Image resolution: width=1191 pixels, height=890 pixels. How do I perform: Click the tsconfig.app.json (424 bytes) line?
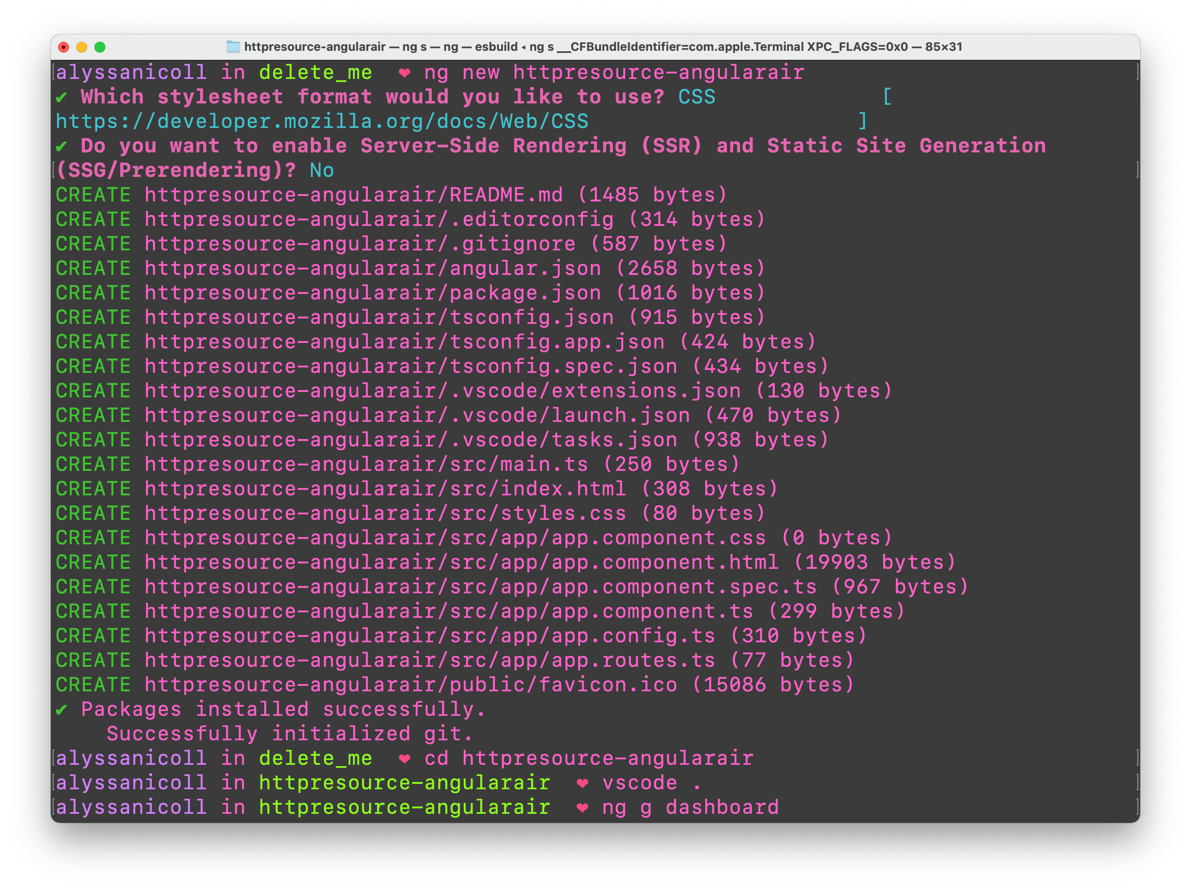click(436, 342)
